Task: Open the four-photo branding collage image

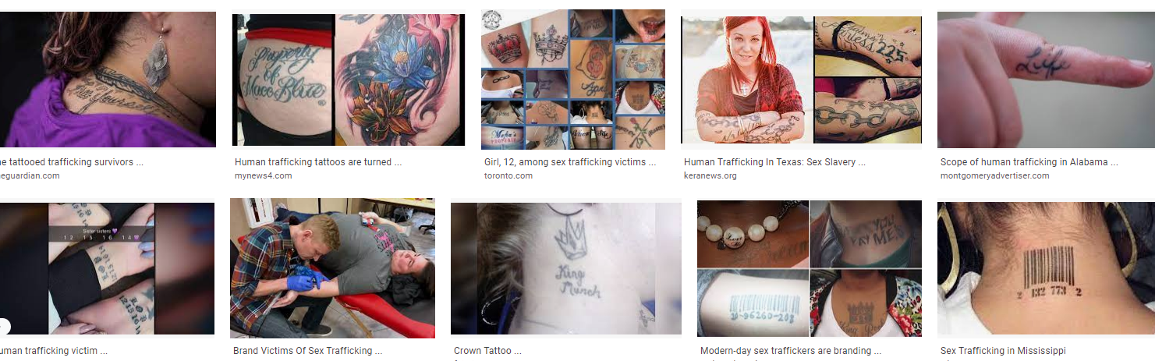Action: tap(810, 268)
